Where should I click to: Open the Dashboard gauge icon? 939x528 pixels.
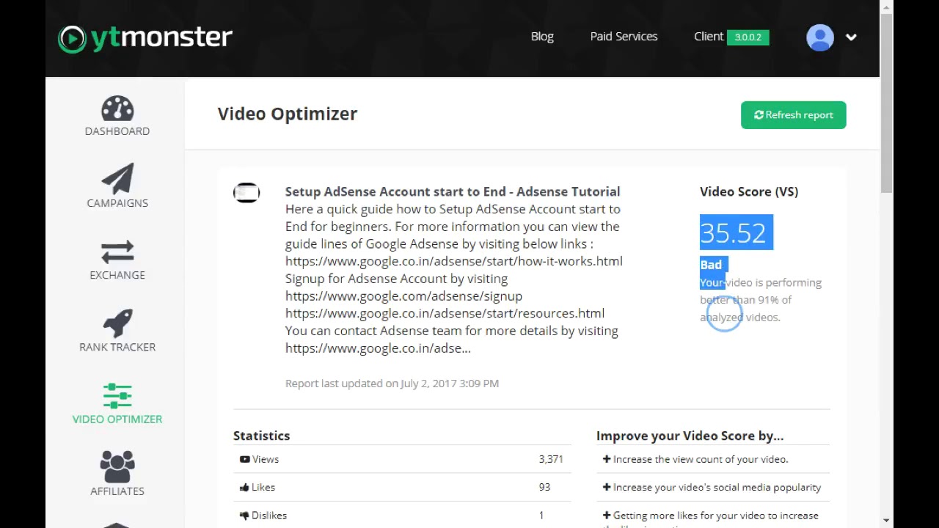(x=117, y=109)
